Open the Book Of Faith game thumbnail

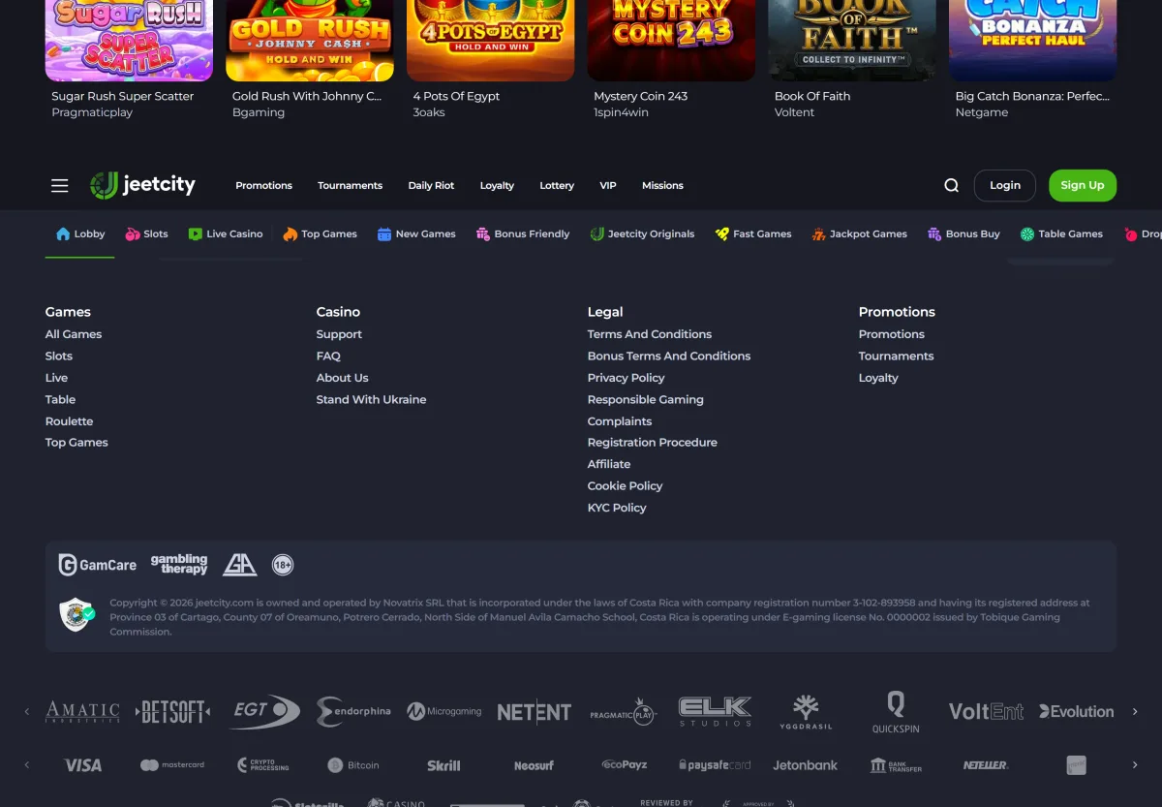click(x=852, y=41)
